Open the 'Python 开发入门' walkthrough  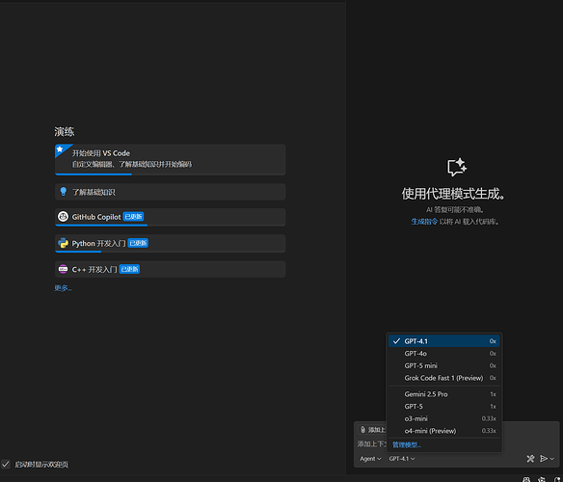point(171,243)
